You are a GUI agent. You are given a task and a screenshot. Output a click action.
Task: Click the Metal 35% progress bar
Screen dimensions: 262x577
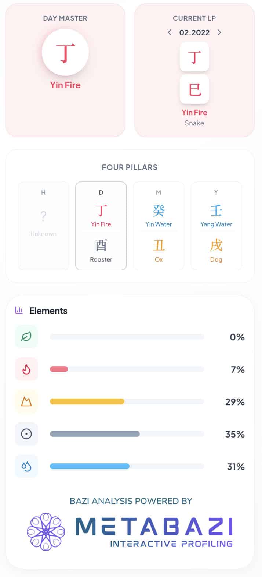click(127, 434)
